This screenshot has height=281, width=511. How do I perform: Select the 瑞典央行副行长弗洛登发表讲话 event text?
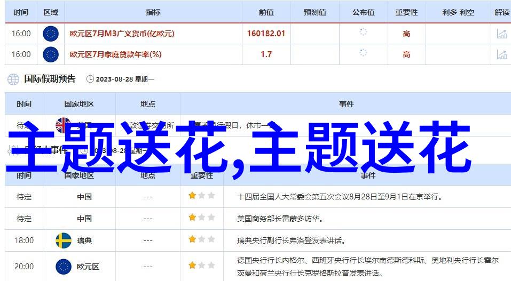(x=291, y=240)
